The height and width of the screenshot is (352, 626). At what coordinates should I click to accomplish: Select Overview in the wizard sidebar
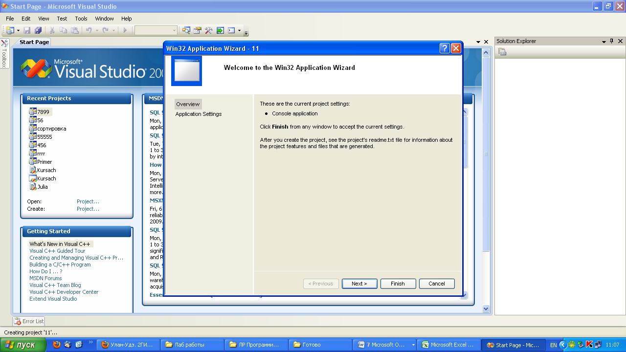tap(188, 104)
